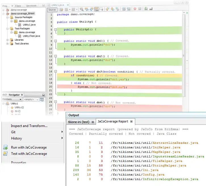The height and width of the screenshot is (186, 206).
Task: Minimize the Navigator panel
Action: pyautogui.click(x=43, y=95)
